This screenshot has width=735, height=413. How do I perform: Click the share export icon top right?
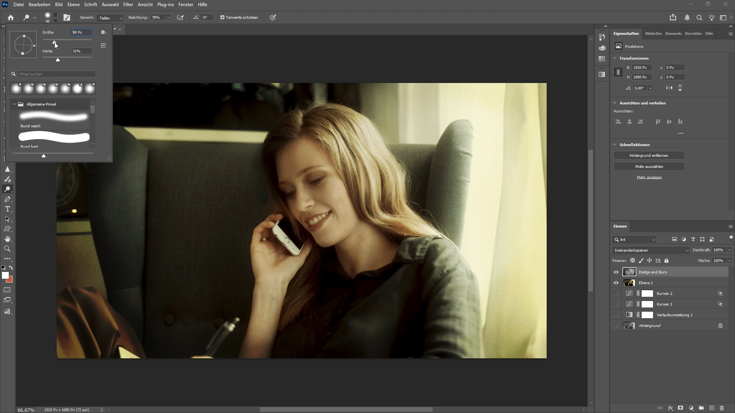pos(673,18)
